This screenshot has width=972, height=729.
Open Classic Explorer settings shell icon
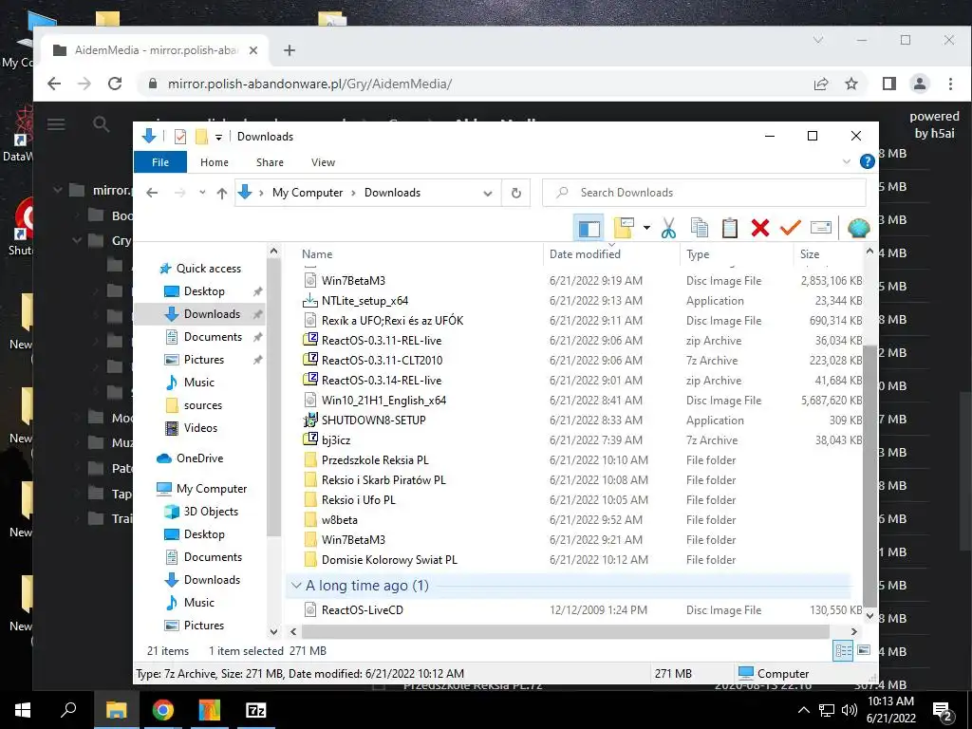tap(858, 228)
